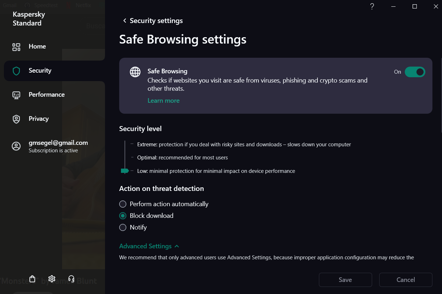This screenshot has width=442, height=294.
Task: Click the Subscription is active text
Action: point(53,151)
